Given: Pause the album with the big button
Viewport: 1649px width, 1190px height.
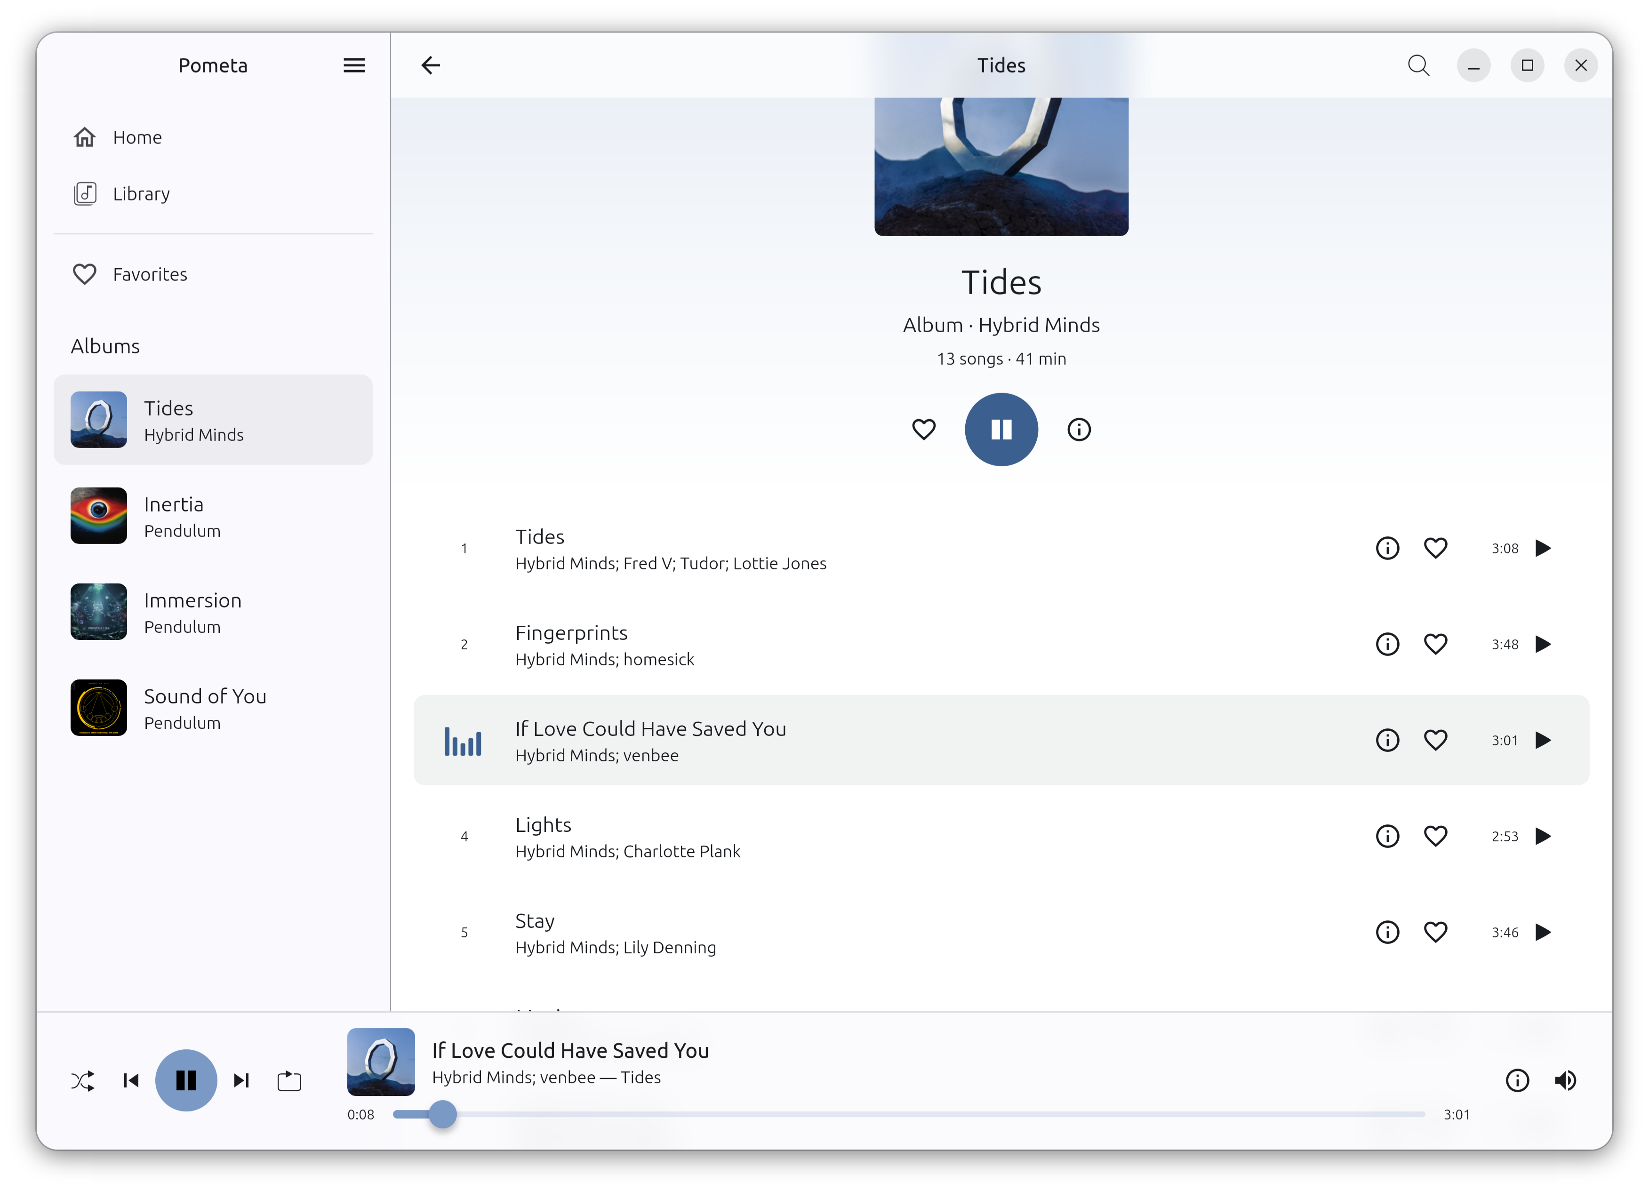Looking at the screenshot, I should point(1001,430).
